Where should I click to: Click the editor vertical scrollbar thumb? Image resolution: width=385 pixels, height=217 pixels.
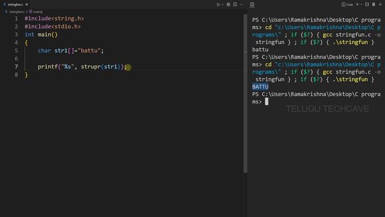click(x=245, y=93)
